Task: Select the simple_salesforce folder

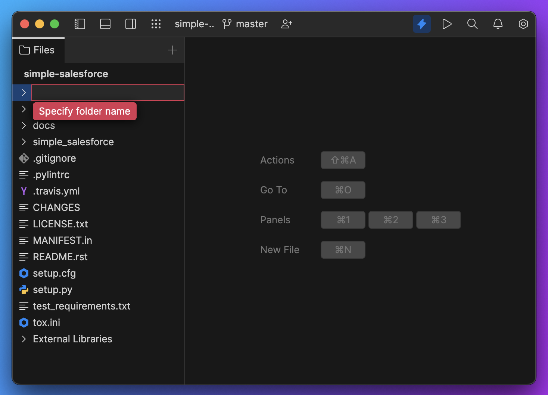Action: tap(74, 142)
